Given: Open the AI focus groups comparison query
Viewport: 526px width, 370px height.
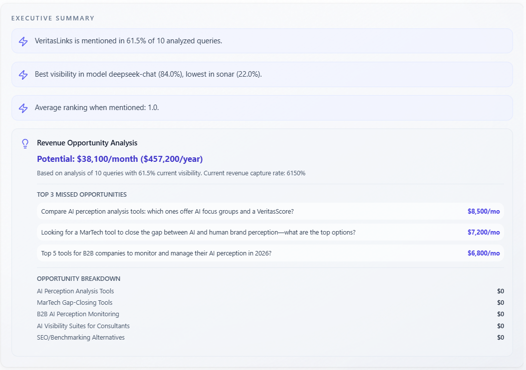Looking at the screenshot, I should (x=167, y=211).
